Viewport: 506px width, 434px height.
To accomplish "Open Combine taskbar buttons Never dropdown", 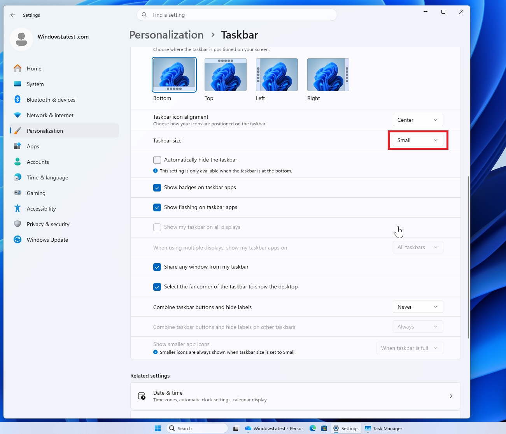I will click(418, 307).
